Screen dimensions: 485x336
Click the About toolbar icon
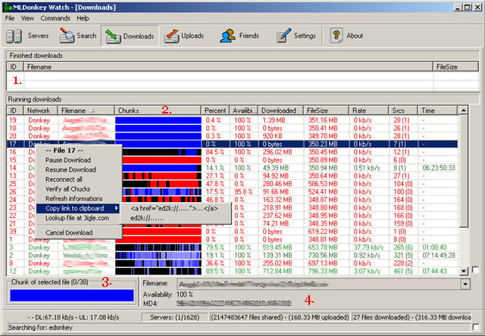click(347, 36)
